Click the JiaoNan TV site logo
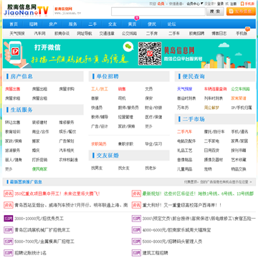Viewport: 258px width, 258px height. click(x=26, y=10)
